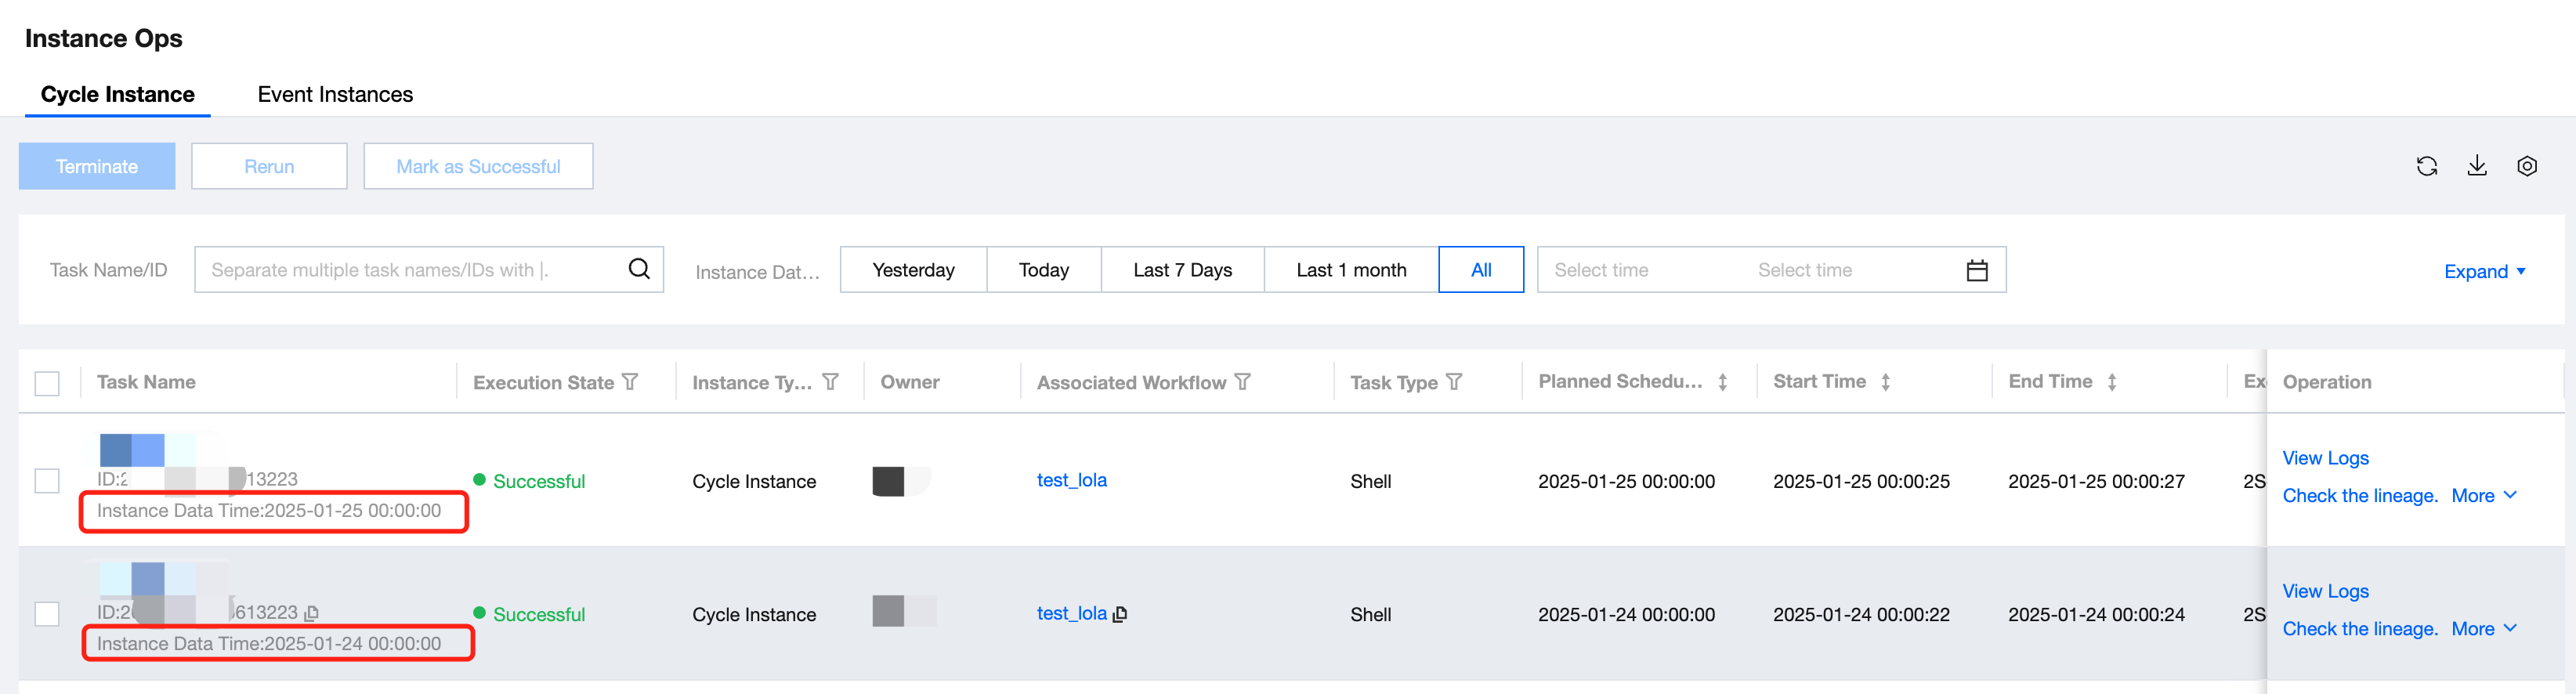Open More dropdown for the 2025-01-25 instance
The height and width of the screenshot is (694, 2576).
coord(2483,496)
